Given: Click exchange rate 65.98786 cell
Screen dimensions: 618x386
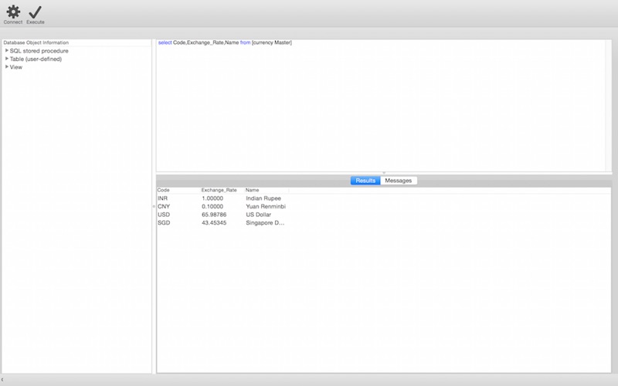Looking at the screenshot, I should (x=214, y=215).
